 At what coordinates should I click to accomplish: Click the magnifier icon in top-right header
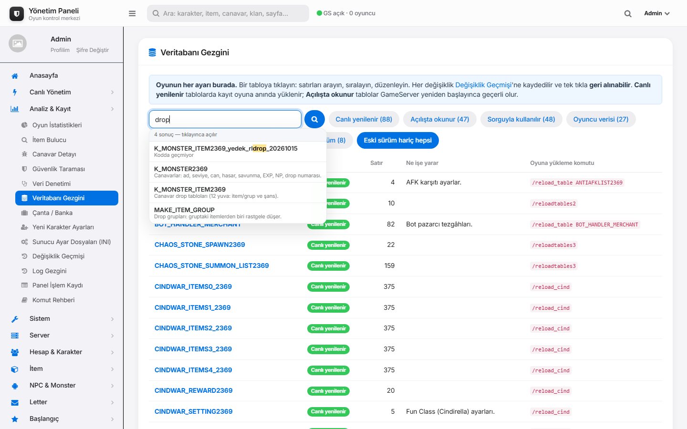[x=628, y=14]
